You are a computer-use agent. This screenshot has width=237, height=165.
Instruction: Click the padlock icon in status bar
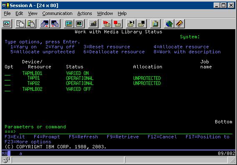(6, 160)
